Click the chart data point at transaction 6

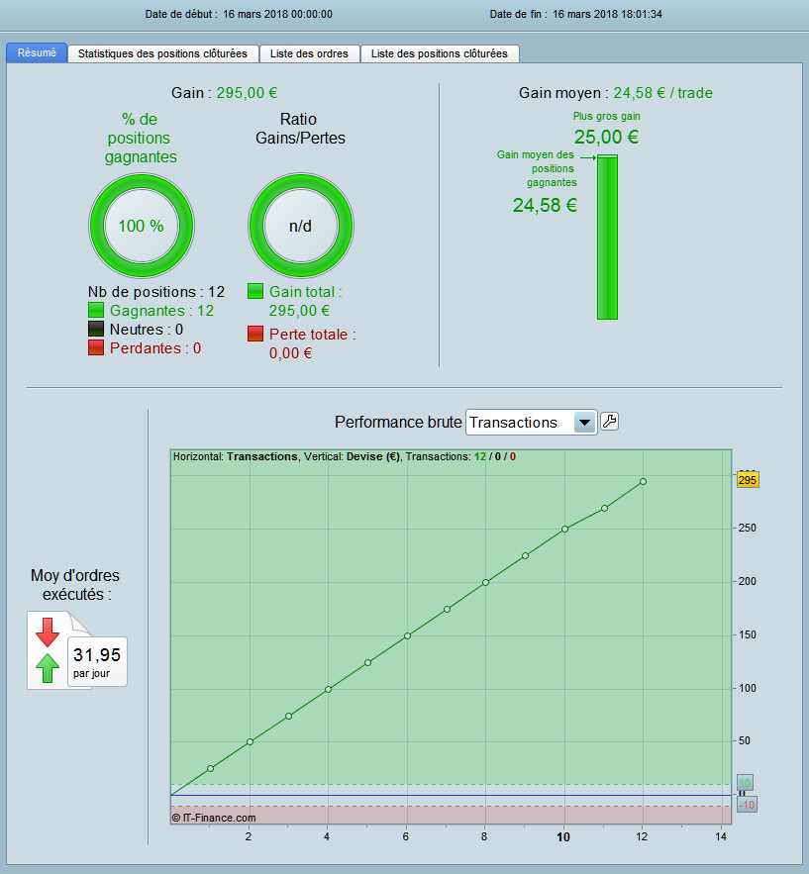pos(408,636)
